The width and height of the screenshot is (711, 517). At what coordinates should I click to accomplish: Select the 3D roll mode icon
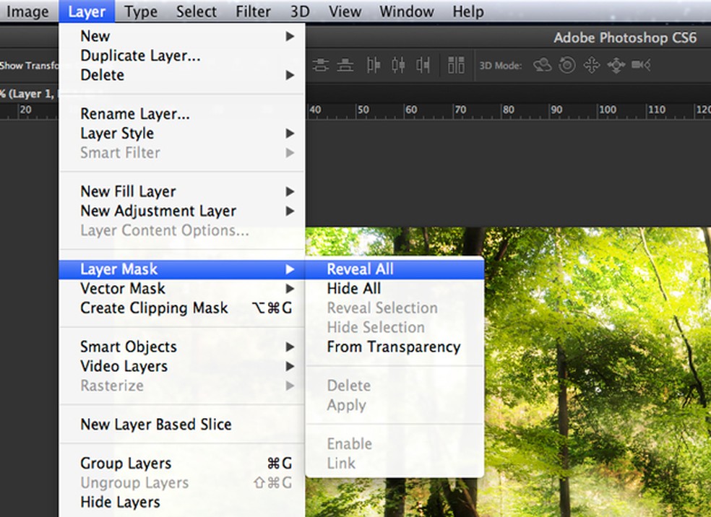coord(567,66)
